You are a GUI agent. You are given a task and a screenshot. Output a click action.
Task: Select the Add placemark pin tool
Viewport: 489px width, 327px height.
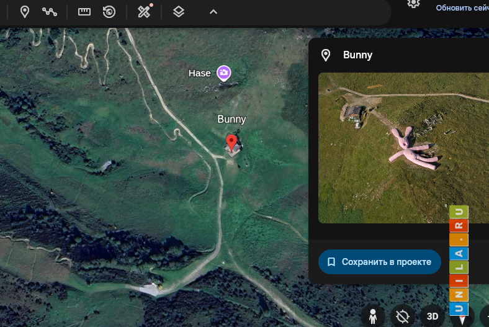point(25,12)
